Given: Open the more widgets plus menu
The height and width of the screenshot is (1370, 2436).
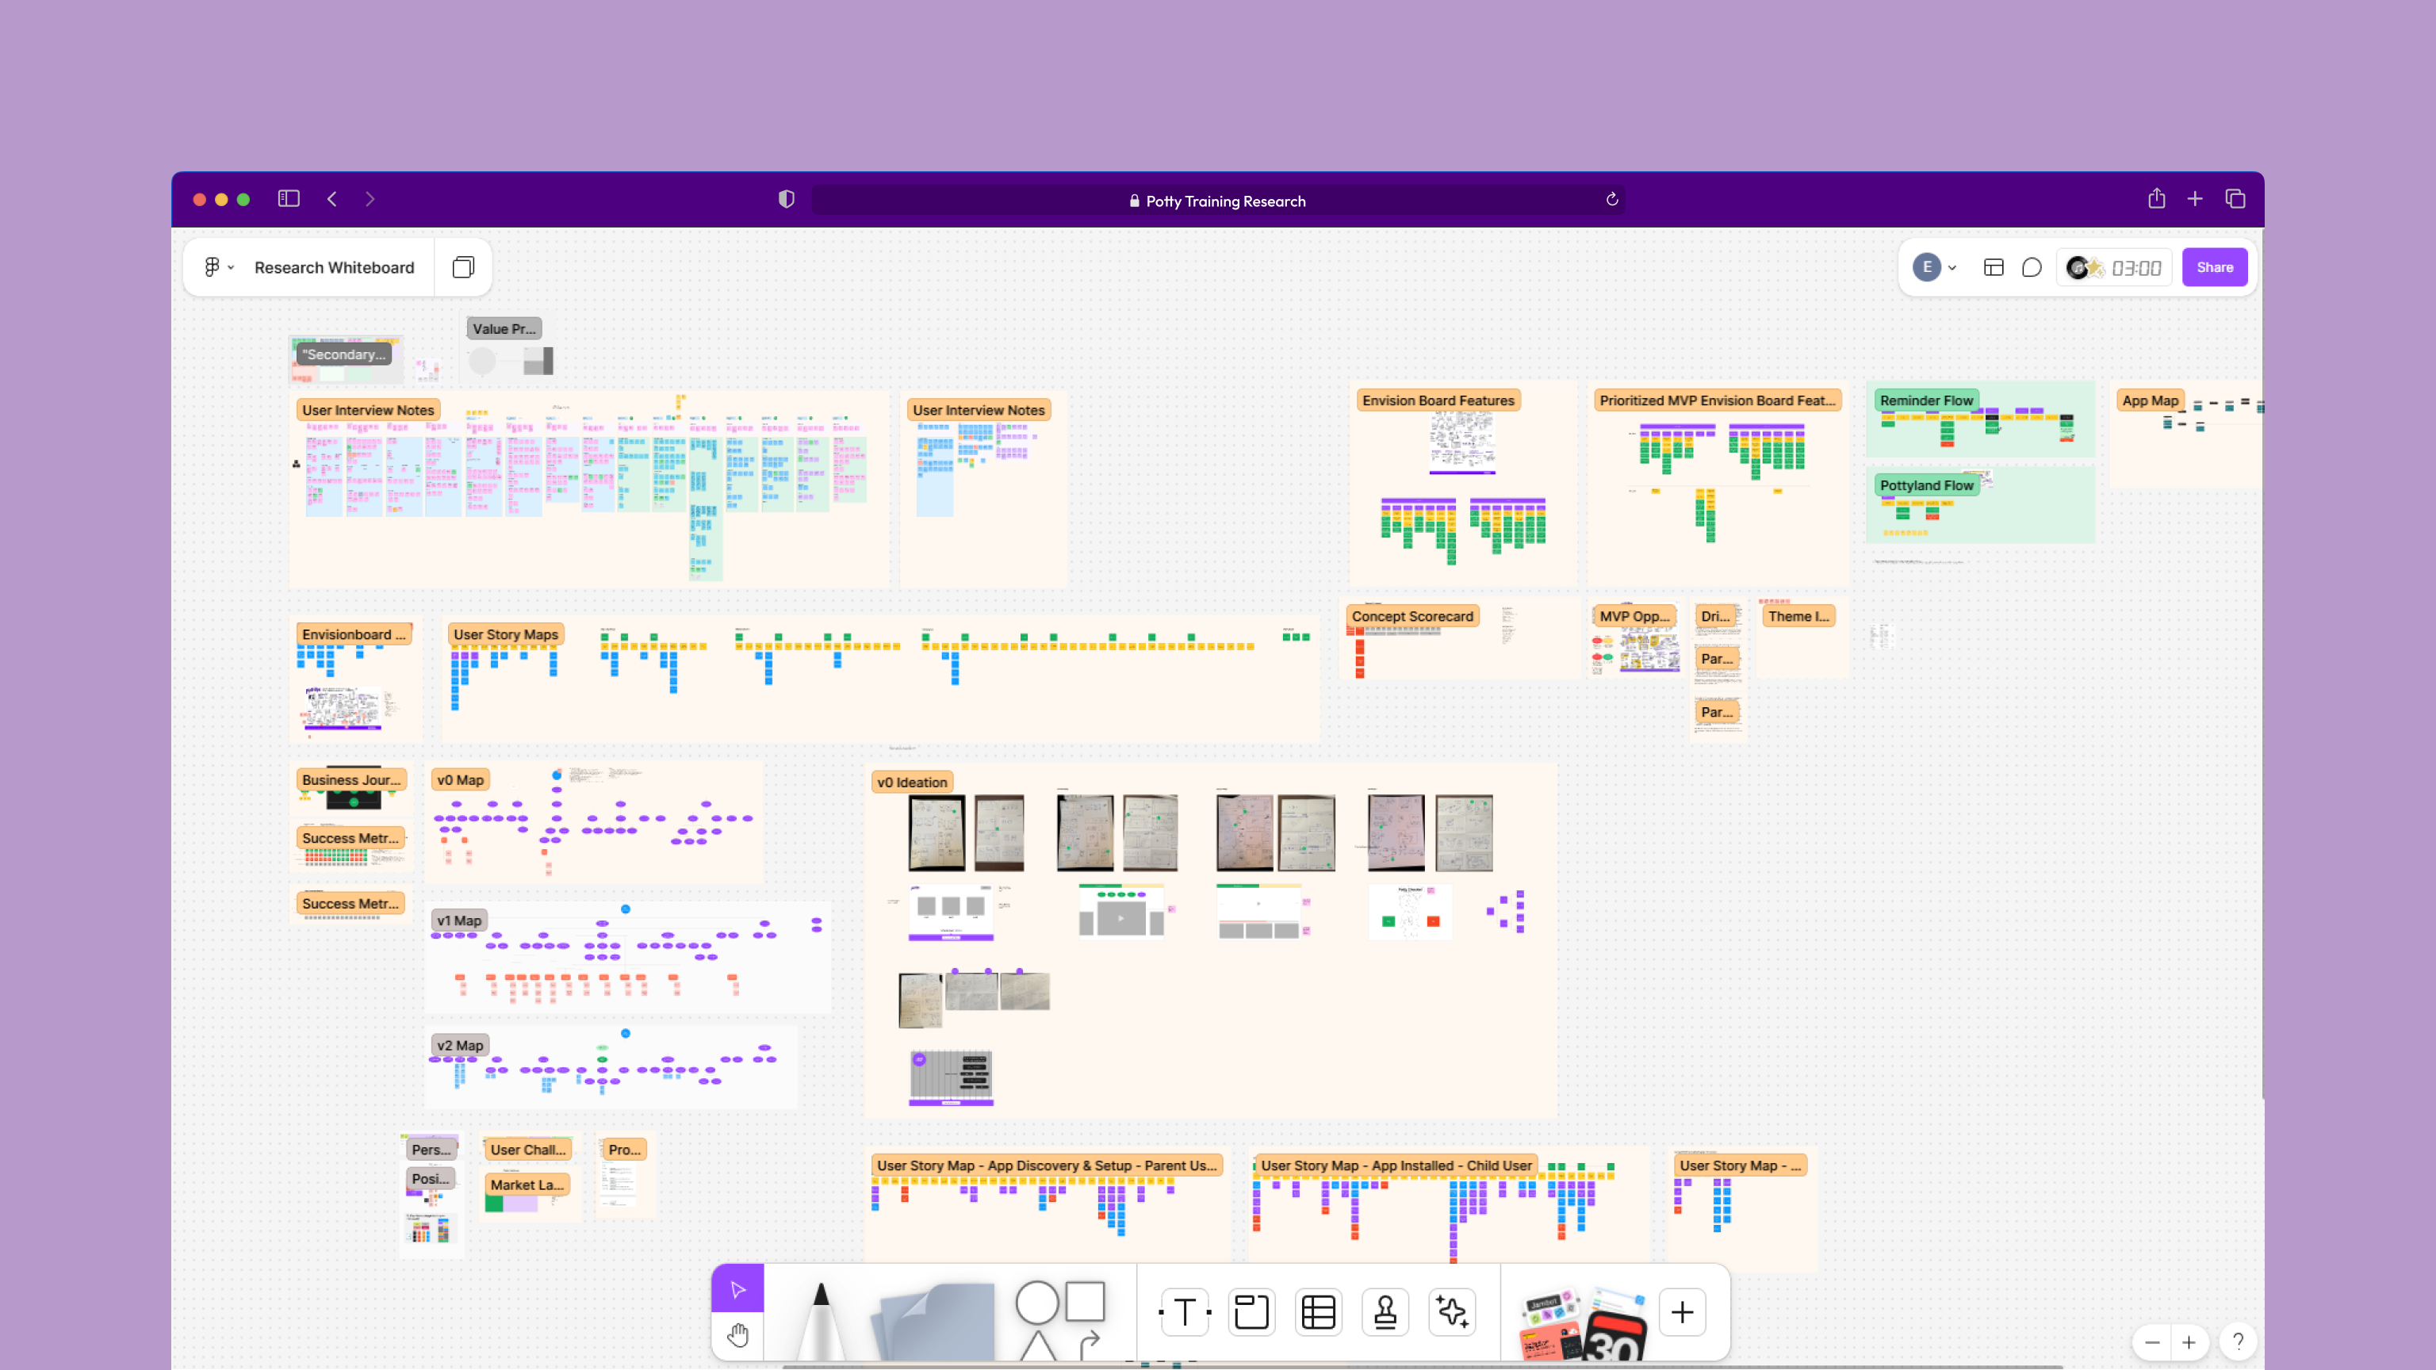Looking at the screenshot, I should (x=1683, y=1311).
